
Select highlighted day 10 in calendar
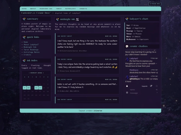[x=28, y=88]
